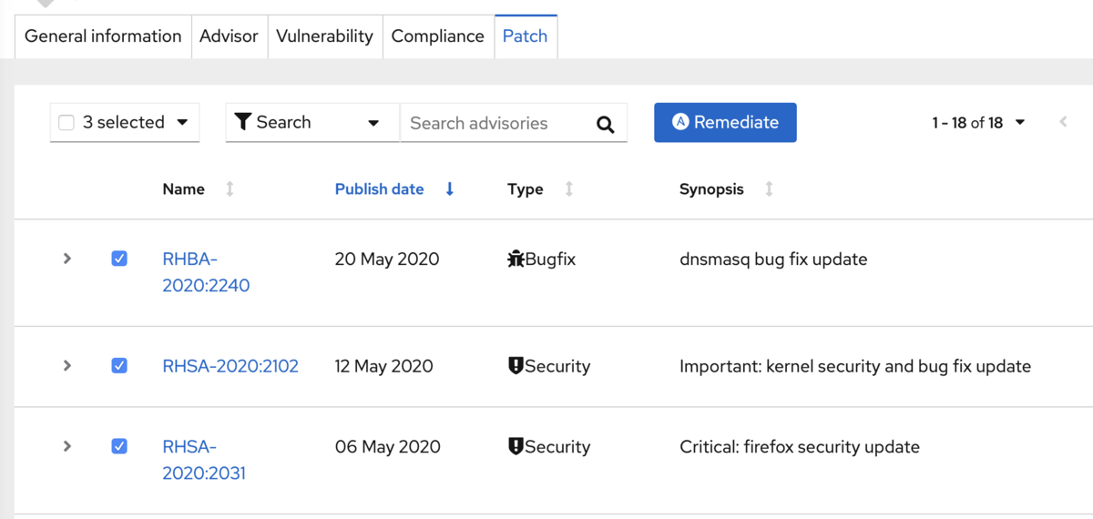
Task: Open the 3 selected bulk dropdown arrow
Action: coord(182,123)
